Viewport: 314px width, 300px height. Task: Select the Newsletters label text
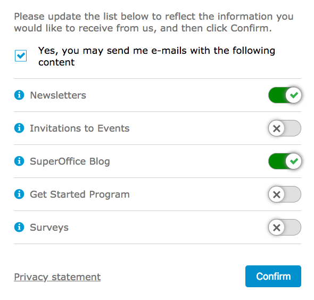tap(58, 95)
